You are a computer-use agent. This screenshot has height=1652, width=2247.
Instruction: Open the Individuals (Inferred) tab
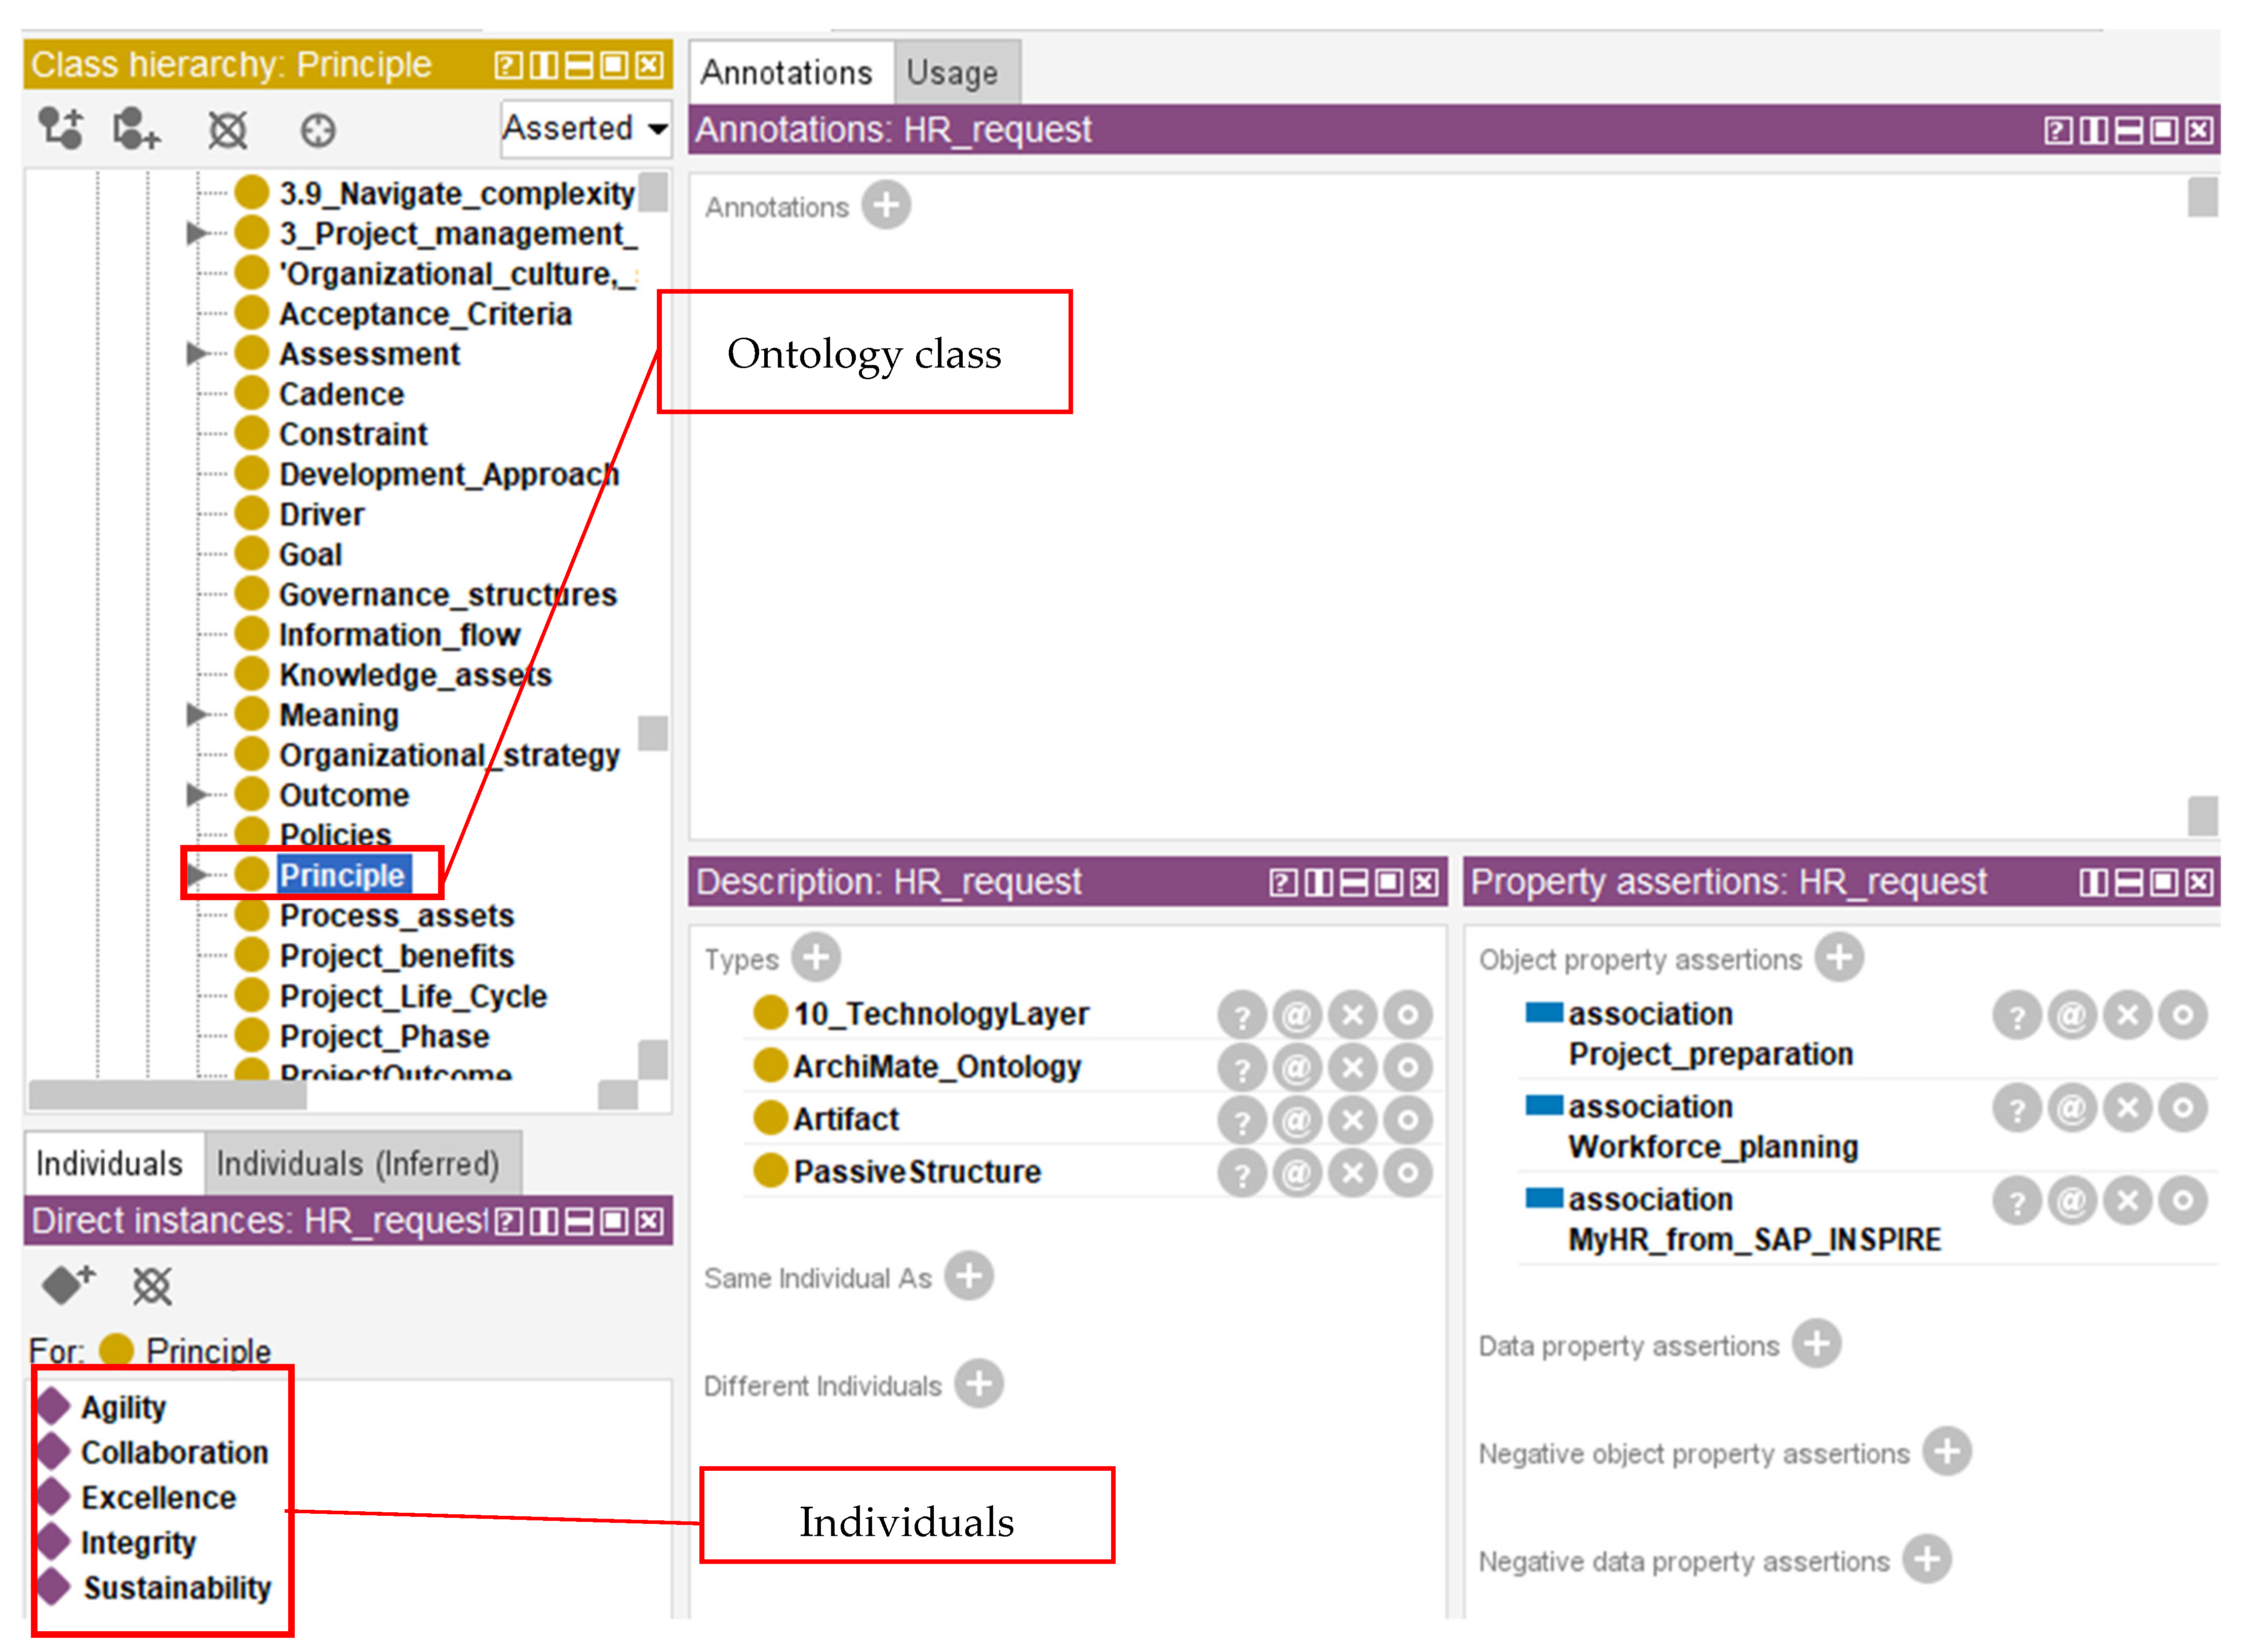point(358,1164)
